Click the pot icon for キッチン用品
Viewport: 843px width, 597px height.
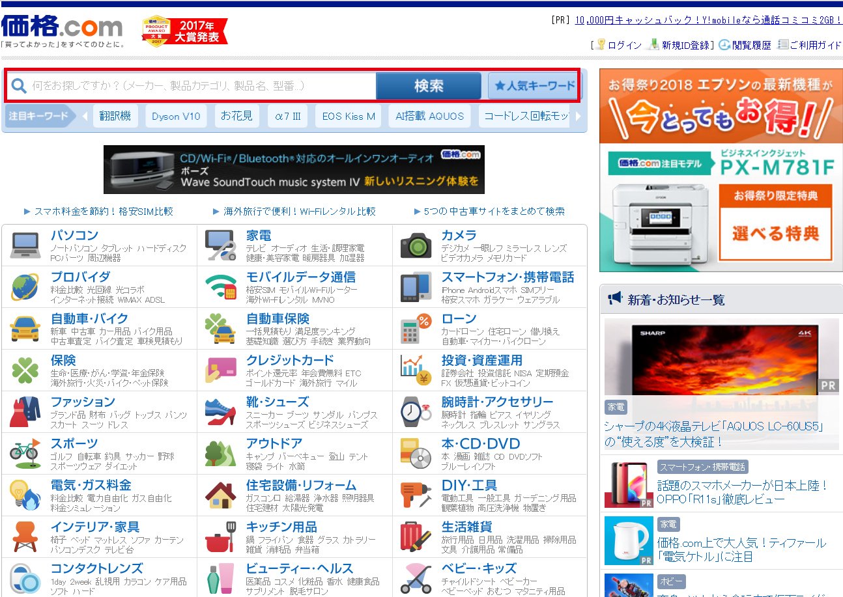(x=221, y=537)
